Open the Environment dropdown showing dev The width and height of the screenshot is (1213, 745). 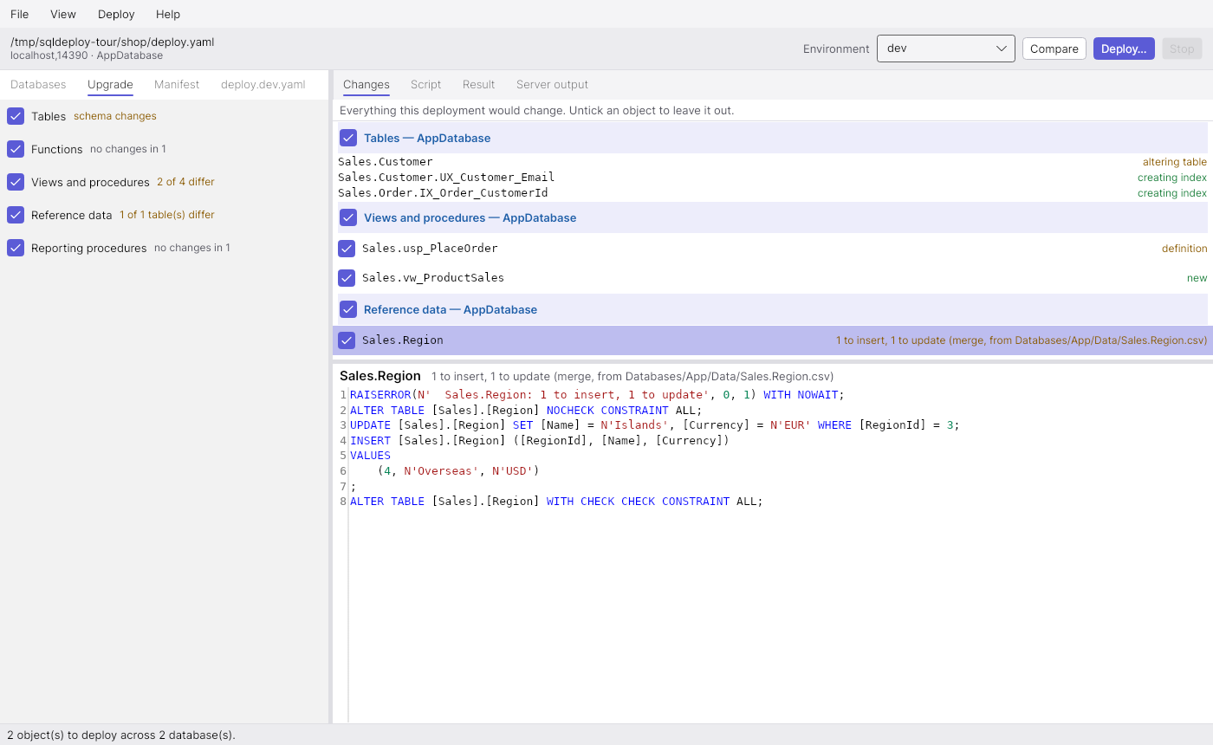pos(946,49)
